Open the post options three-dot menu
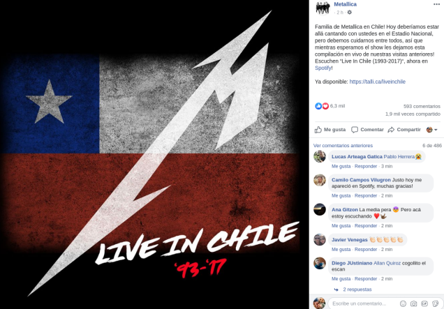Image resolution: width=444 pixels, height=309 pixels. [436, 4]
